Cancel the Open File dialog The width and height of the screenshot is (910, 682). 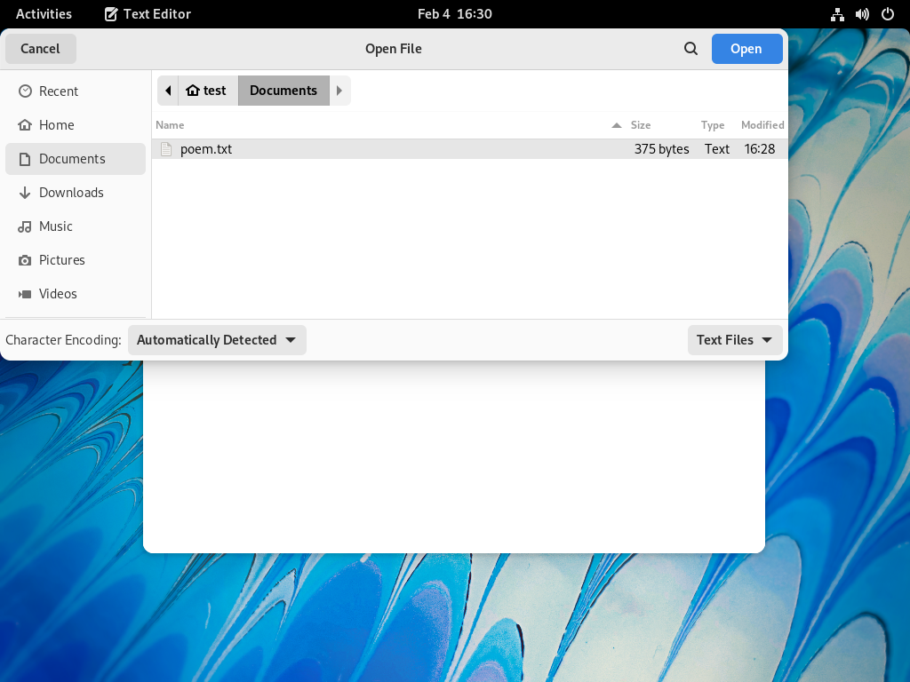tap(41, 49)
